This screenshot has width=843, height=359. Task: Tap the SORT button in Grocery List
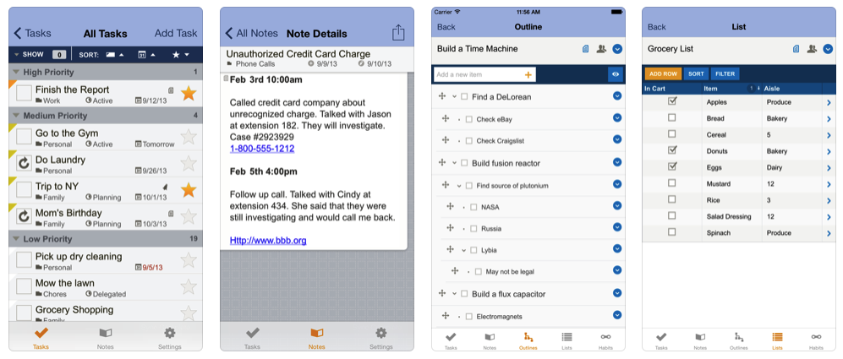click(x=696, y=73)
